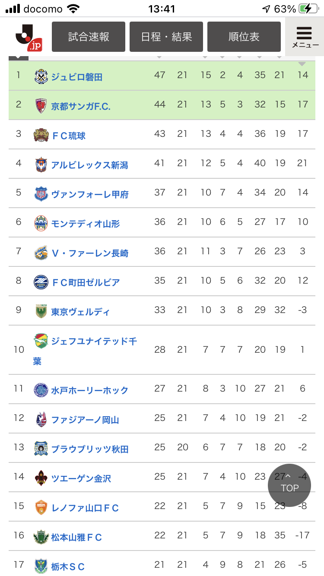324x576 pixels.
Task: Open the hamburger メニュー button
Action: pyautogui.click(x=305, y=37)
